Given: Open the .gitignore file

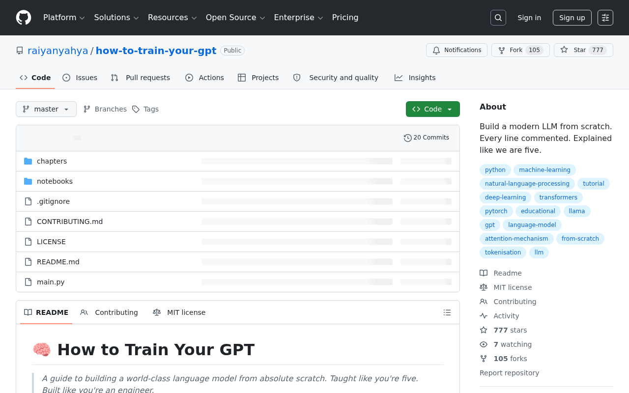Looking at the screenshot, I should coord(53,201).
